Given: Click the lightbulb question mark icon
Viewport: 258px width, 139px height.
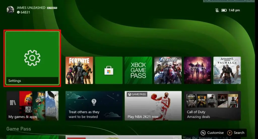Looking at the screenshot, I should (94, 102).
